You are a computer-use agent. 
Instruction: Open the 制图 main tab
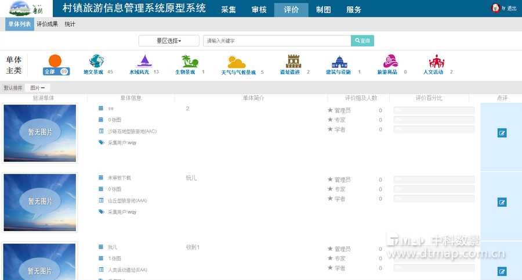pos(323,9)
